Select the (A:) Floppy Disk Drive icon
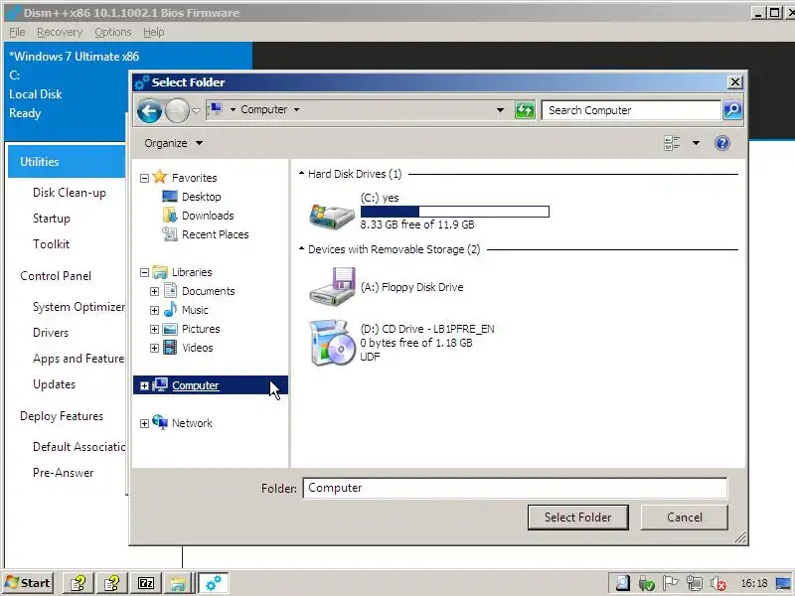The image size is (795, 596). pos(332,286)
